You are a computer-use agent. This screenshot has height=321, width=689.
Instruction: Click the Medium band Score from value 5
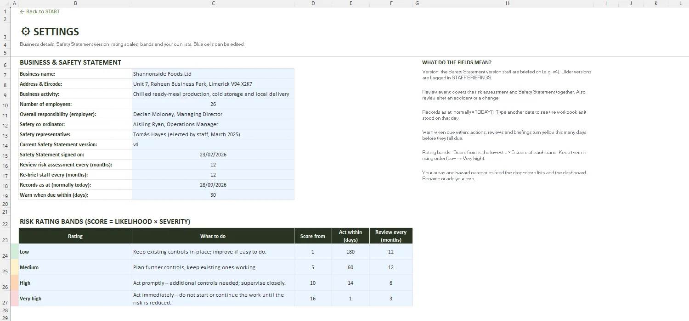(x=313, y=267)
